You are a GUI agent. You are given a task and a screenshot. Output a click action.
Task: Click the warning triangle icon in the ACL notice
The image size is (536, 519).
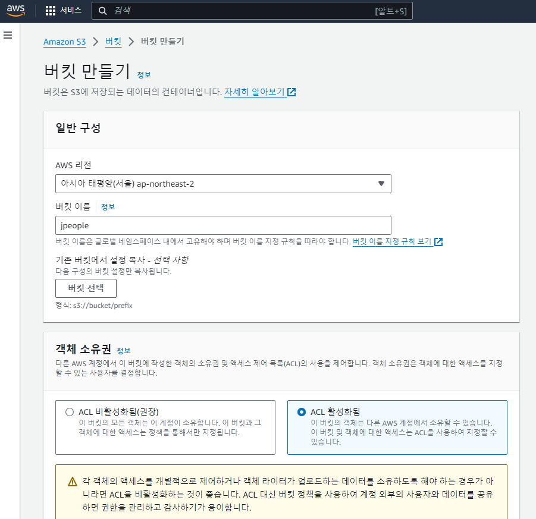pos(73,482)
